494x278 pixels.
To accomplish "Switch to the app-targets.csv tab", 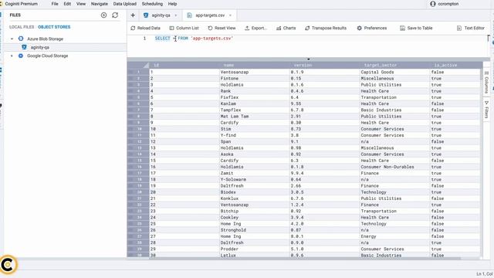I will (x=209, y=15).
